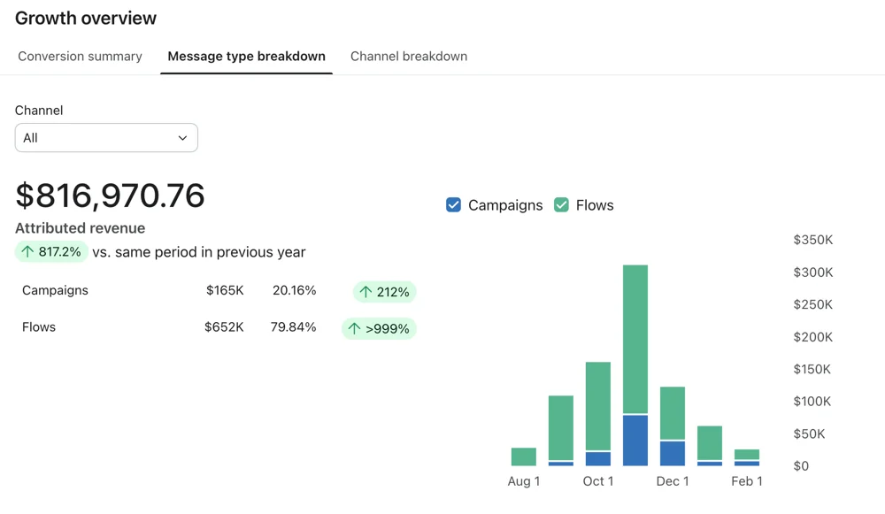The width and height of the screenshot is (885, 514).
Task: Click the vs. same period in previous year text
Action: click(199, 252)
